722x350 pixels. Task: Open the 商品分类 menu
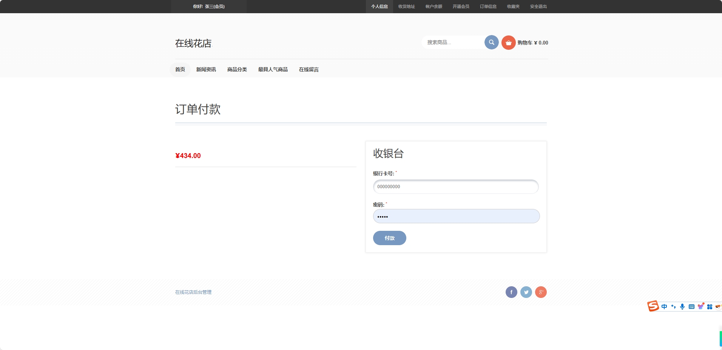click(x=237, y=69)
